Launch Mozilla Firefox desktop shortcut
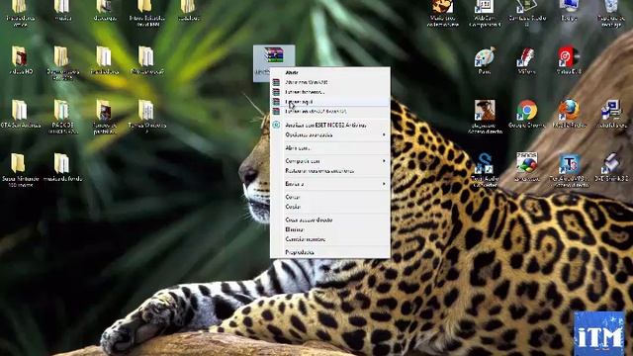633x356 pixels. (569, 110)
